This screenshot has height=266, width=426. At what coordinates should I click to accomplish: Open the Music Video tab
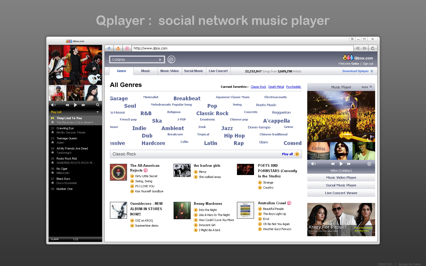pos(170,71)
